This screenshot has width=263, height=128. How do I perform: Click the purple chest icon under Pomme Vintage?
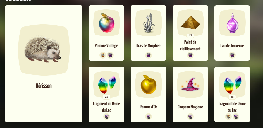[110, 55]
